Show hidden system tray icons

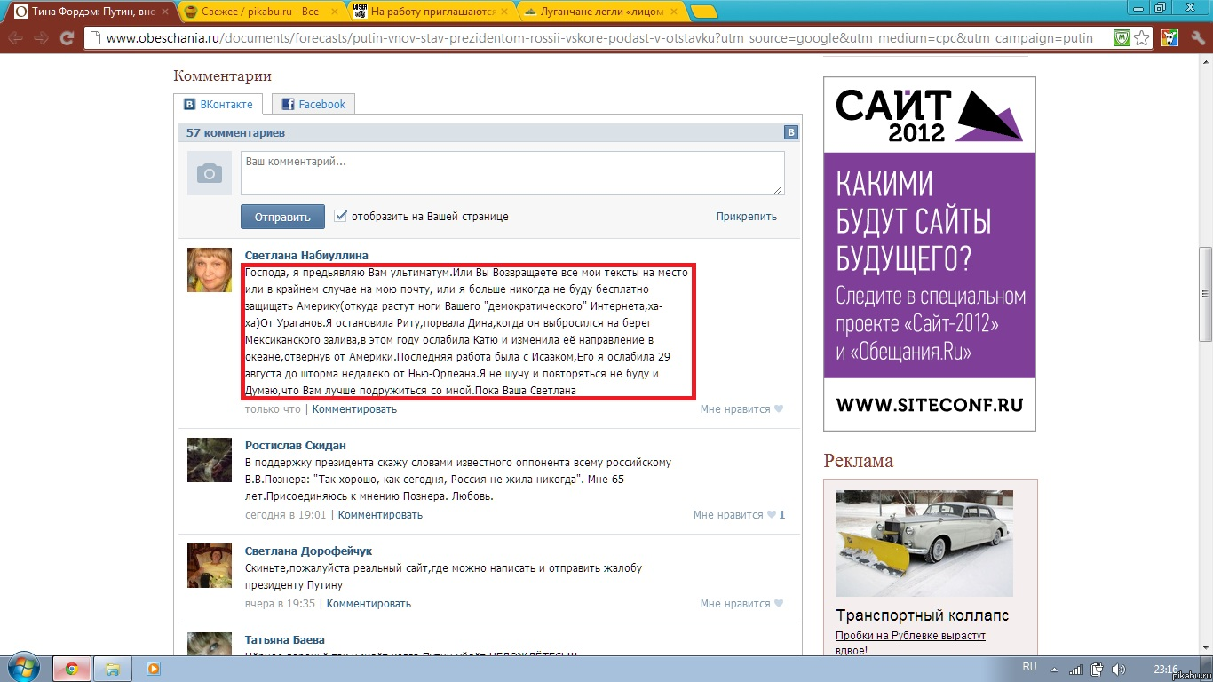1055,670
